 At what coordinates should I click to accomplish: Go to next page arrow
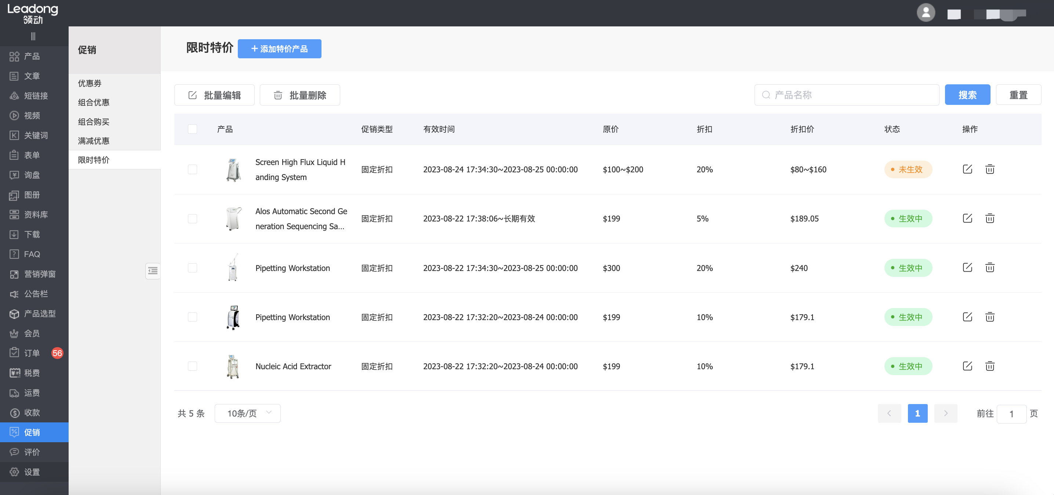[x=946, y=413]
